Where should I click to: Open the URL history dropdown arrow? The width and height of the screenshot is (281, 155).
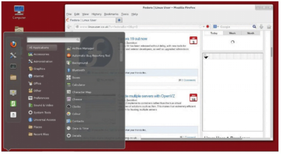point(204,27)
